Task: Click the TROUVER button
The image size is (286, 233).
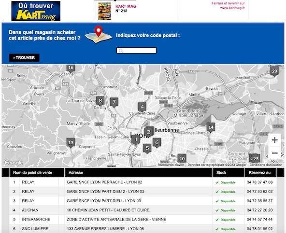Action: [x=24, y=58]
